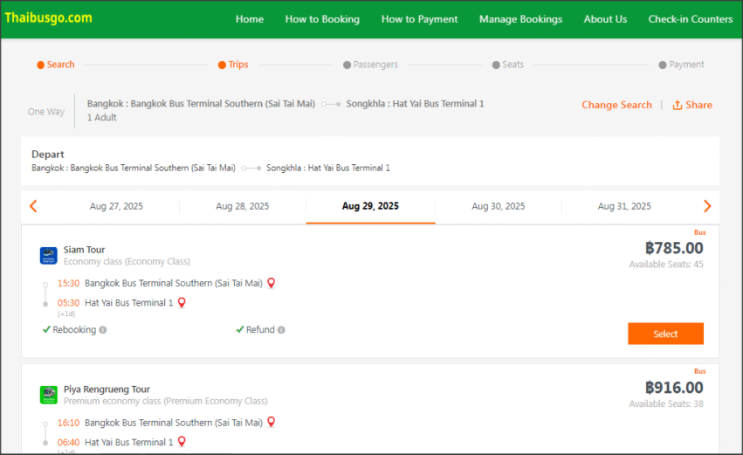Click the Share icon
This screenshot has height=455, width=743.
point(678,105)
